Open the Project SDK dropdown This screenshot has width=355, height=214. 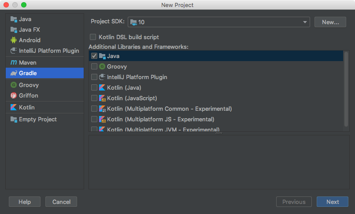(219, 22)
